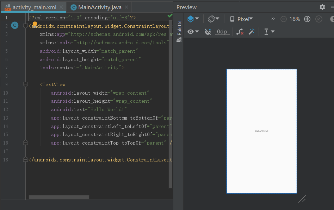Open guidelines dropdown in preview toolbar
The image size is (334, 210).
(x=269, y=32)
